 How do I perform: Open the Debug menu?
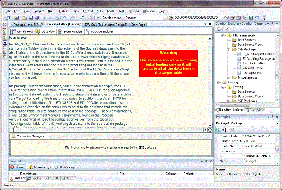[64, 11]
